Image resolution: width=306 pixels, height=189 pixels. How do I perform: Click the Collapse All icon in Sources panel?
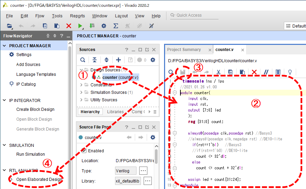(95, 60)
